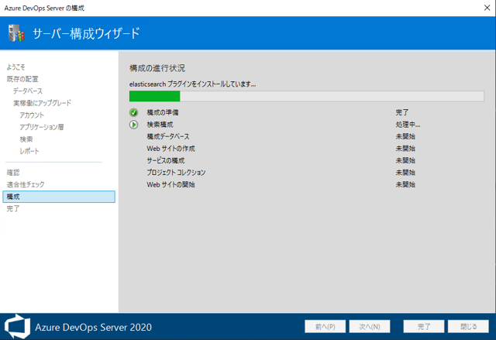Click the サーバー構成ウィザード header title
496x340 pixels.
click(x=86, y=33)
